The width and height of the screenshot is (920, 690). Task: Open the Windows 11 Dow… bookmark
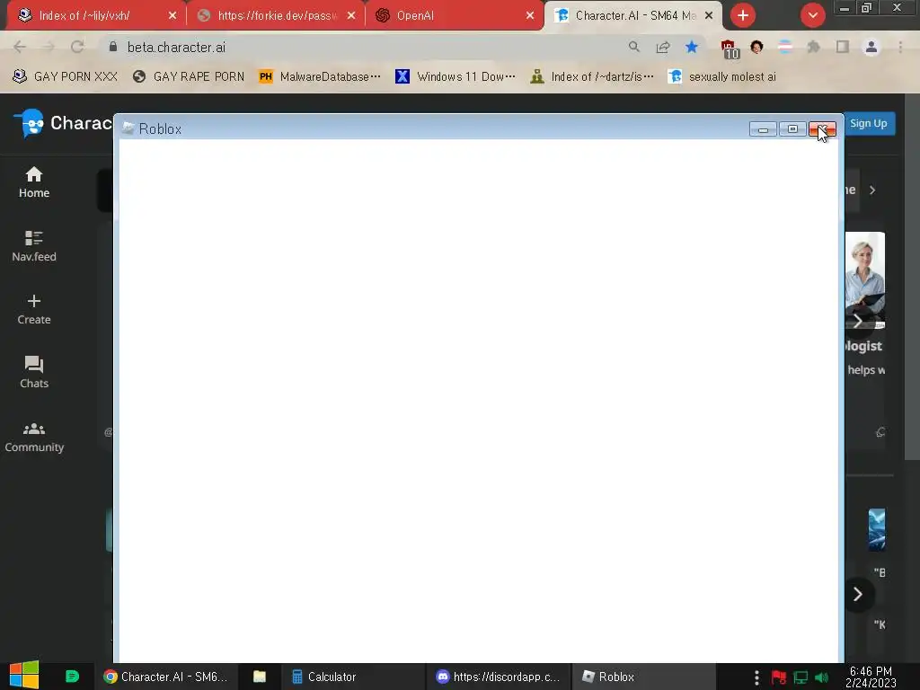456,76
